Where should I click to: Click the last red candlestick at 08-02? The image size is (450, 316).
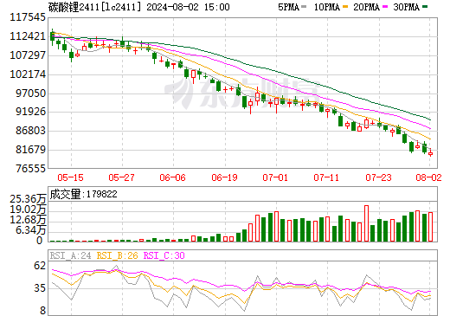tap(430, 152)
